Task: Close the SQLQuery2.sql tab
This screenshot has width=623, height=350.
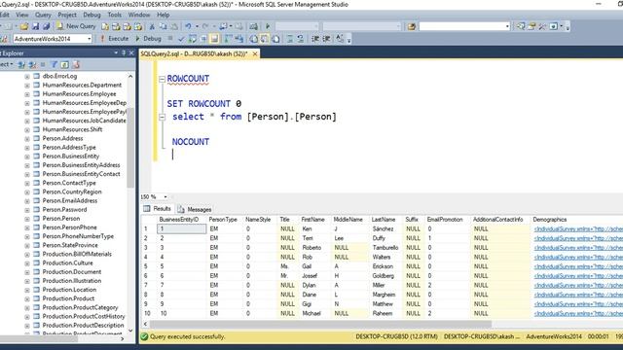Action: 255,53
